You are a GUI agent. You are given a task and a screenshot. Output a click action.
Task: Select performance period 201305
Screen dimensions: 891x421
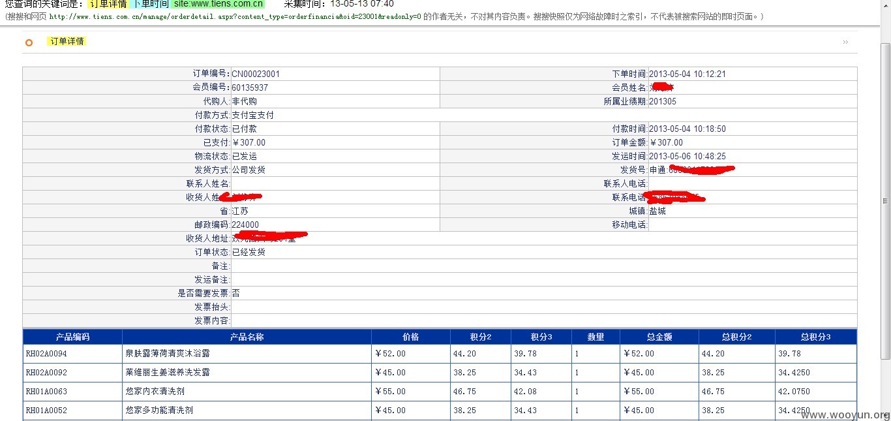[663, 102]
